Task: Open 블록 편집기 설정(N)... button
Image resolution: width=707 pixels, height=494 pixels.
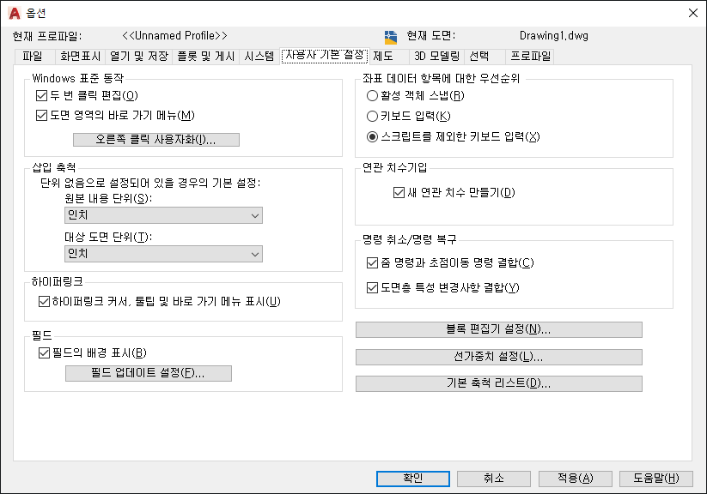Action: [x=499, y=329]
